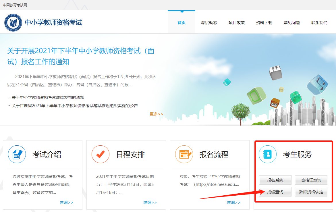Click the 考试介绍 document icon

point(17,154)
